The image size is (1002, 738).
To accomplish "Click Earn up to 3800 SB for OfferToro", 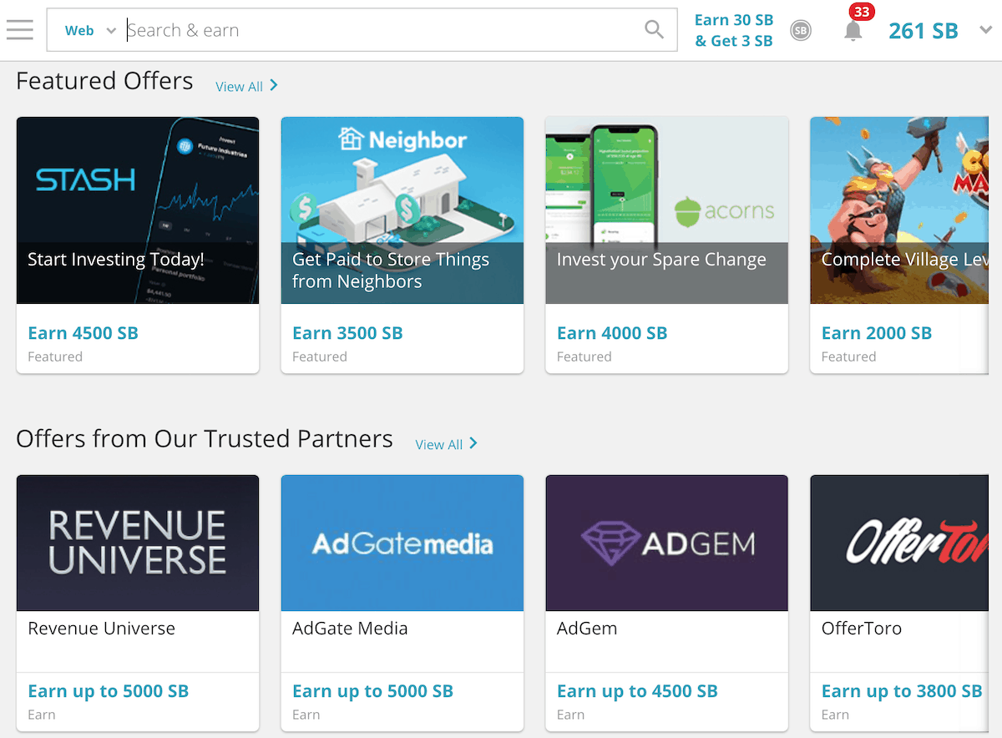I will coord(901,690).
